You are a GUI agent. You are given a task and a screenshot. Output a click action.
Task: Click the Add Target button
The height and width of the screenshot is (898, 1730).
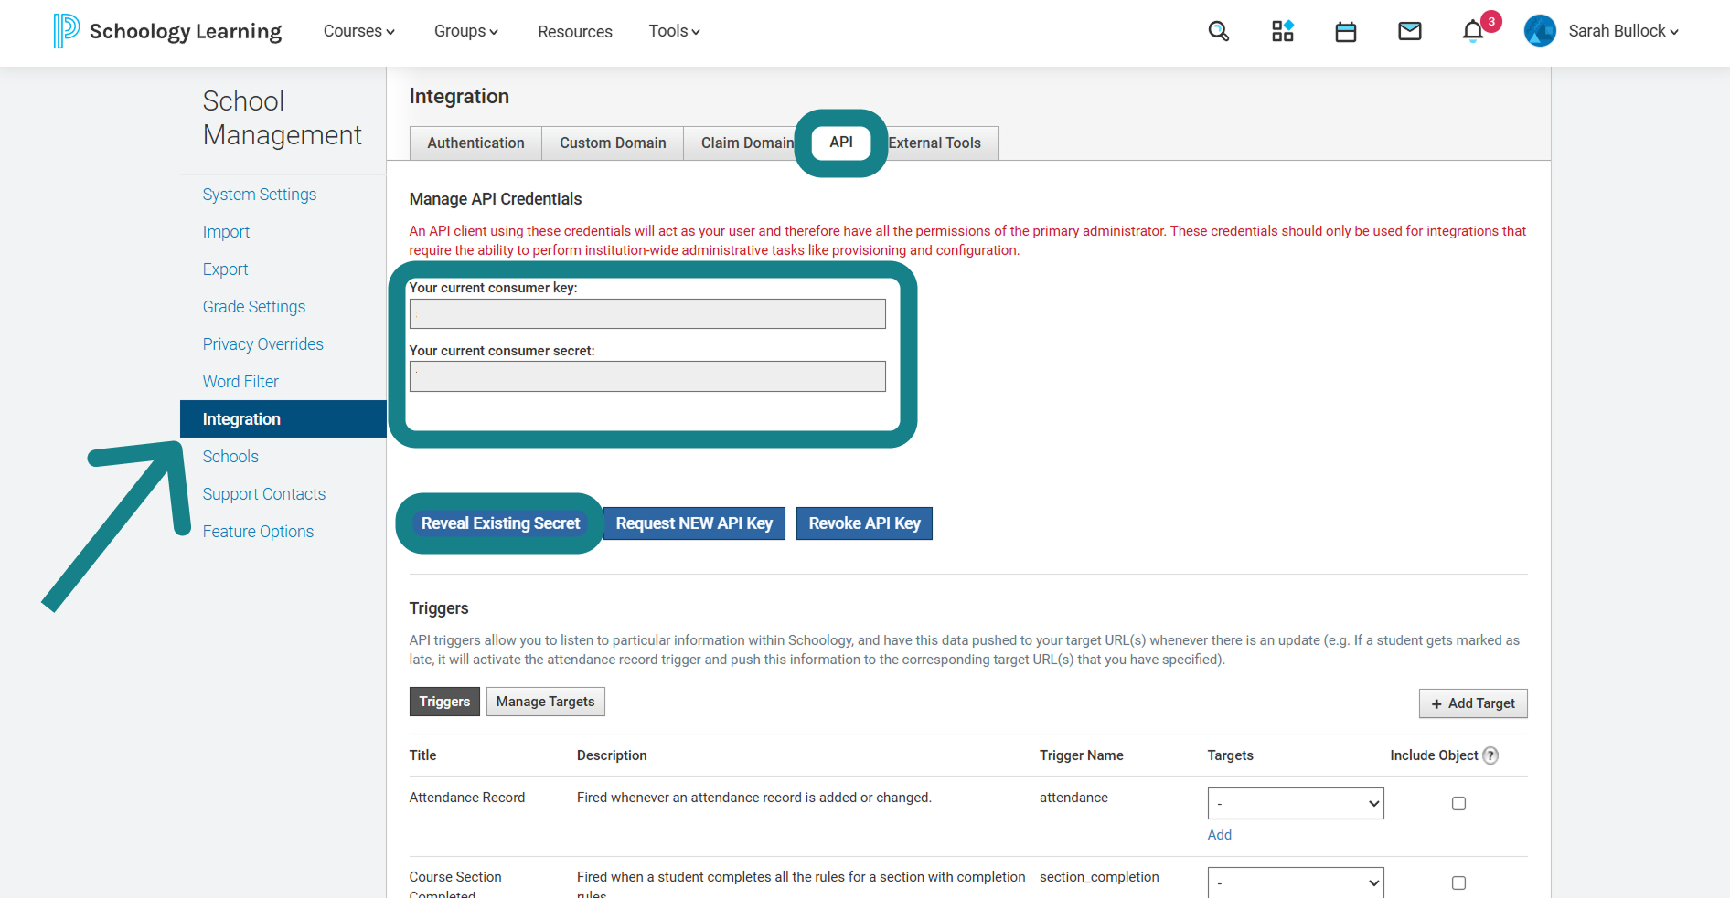click(x=1473, y=703)
